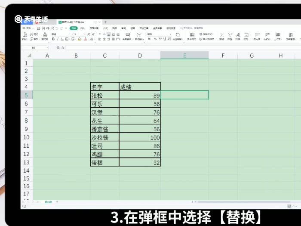Open the Review ribbon tab

point(124,28)
